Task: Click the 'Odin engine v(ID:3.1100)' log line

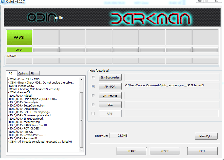Action: click(32, 99)
